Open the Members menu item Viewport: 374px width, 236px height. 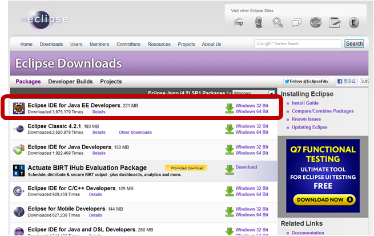pos(99,44)
